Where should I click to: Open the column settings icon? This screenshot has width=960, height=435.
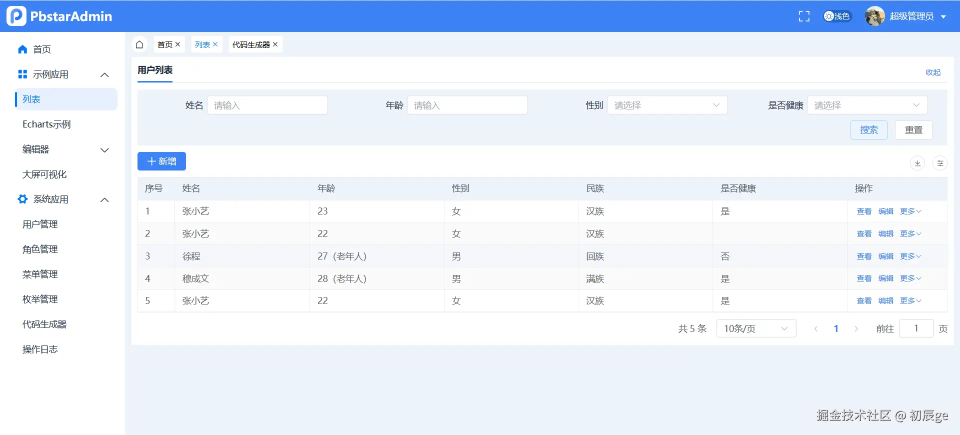(940, 163)
